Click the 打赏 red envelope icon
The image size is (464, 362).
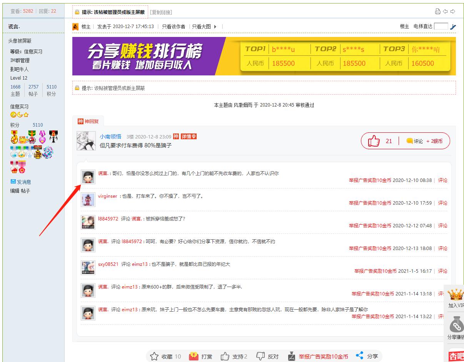(194, 357)
